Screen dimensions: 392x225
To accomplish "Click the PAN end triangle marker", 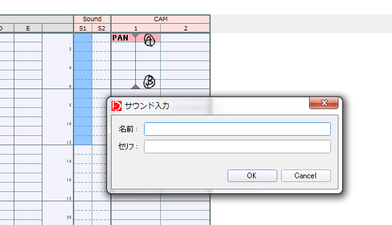I will (135, 87).
